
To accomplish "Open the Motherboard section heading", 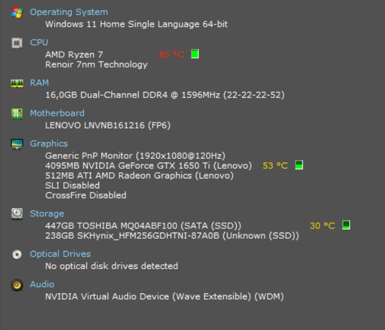I will [x=57, y=113].
